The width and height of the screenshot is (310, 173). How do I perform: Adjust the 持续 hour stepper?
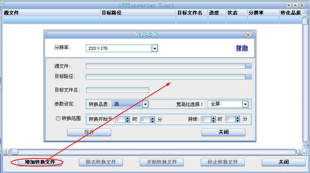coord(213,119)
